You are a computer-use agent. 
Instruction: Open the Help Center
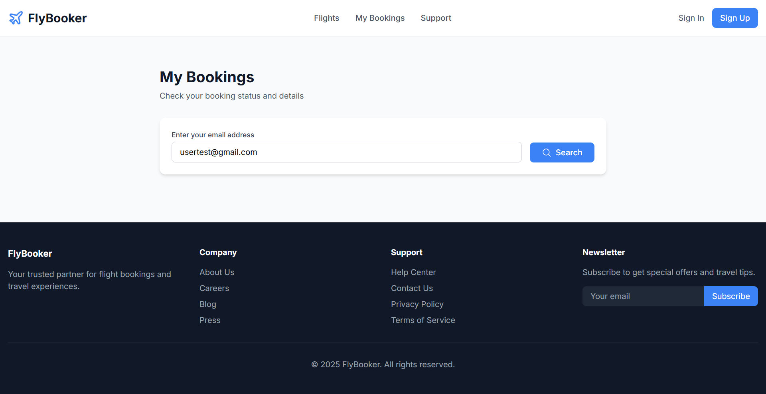(x=413, y=272)
